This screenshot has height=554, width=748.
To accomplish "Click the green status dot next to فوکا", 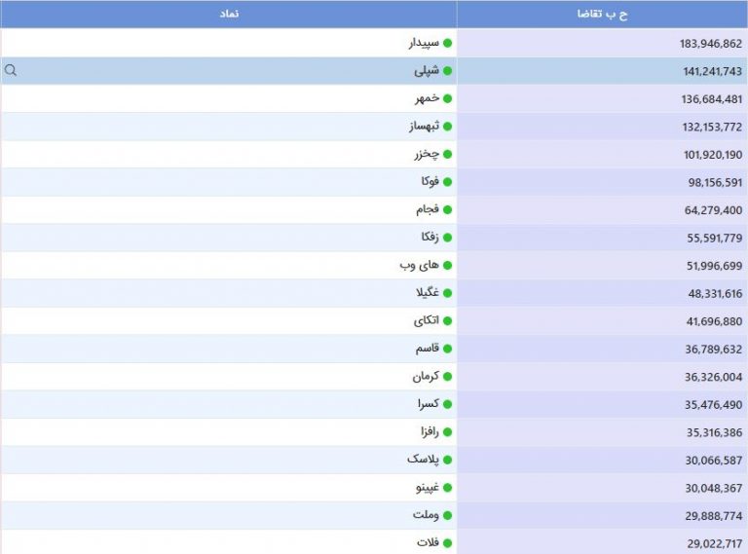I will click(447, 182).
